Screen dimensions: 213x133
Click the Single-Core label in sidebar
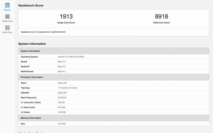pos(7,21)
